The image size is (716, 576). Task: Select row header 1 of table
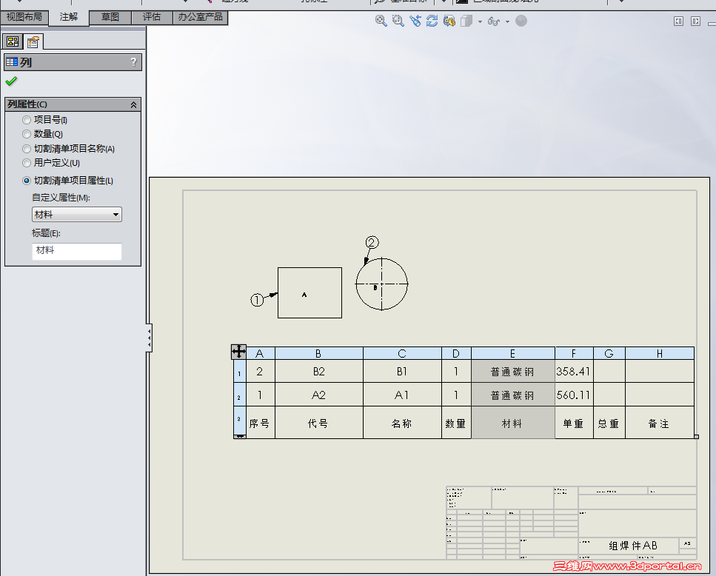coord(239,372)
